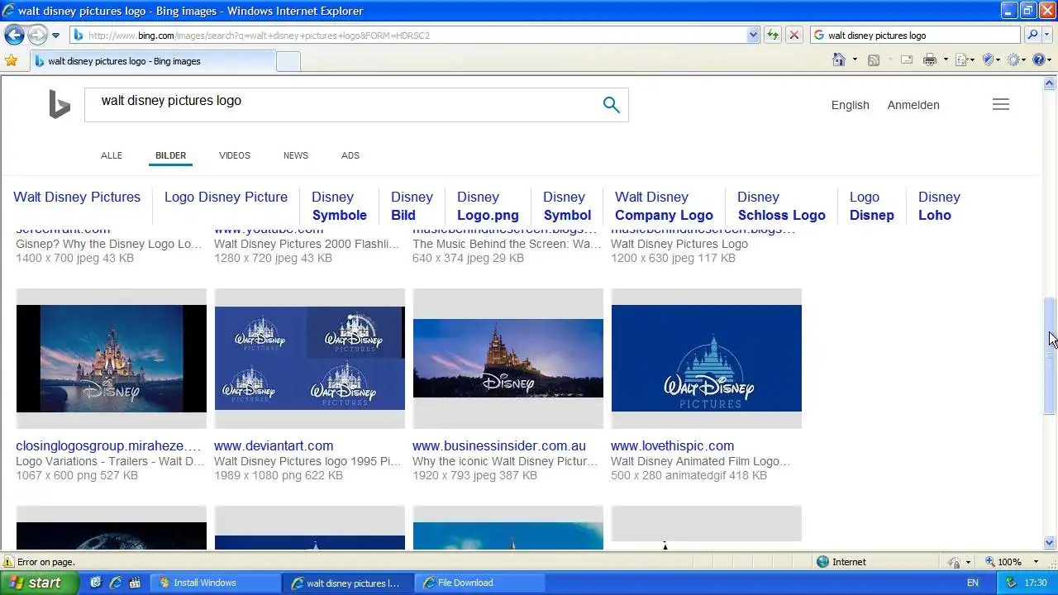Click the Home page icon
Screen dimensions: 1058x595
point(839,59)
